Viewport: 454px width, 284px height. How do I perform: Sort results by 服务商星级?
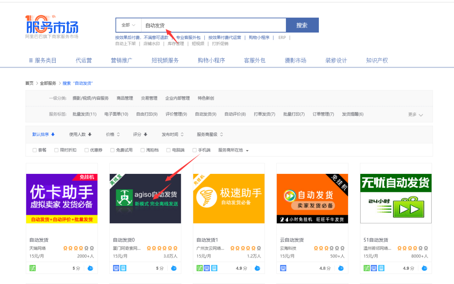210,135
